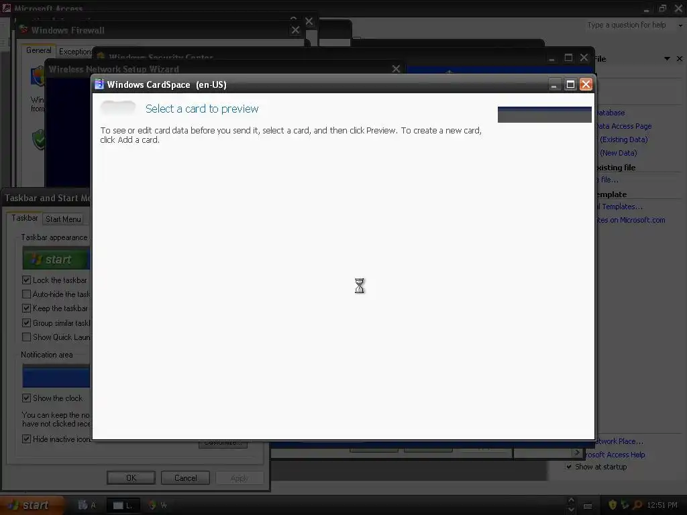Toggle Group similar taskbar buttons checkbox
Viewport: 687px width, 515px height.
point(26,323)
